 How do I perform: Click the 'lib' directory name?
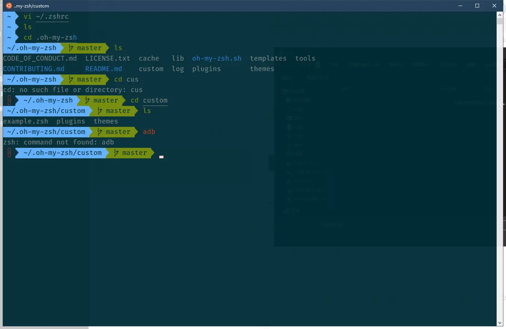coord(178,58)
